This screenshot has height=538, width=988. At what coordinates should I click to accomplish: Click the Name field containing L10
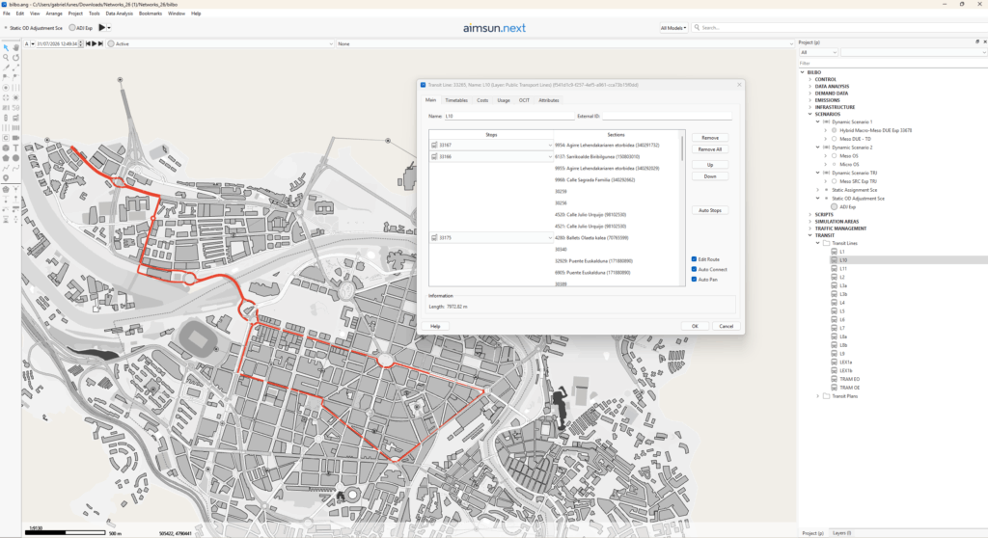coord(509,116)
